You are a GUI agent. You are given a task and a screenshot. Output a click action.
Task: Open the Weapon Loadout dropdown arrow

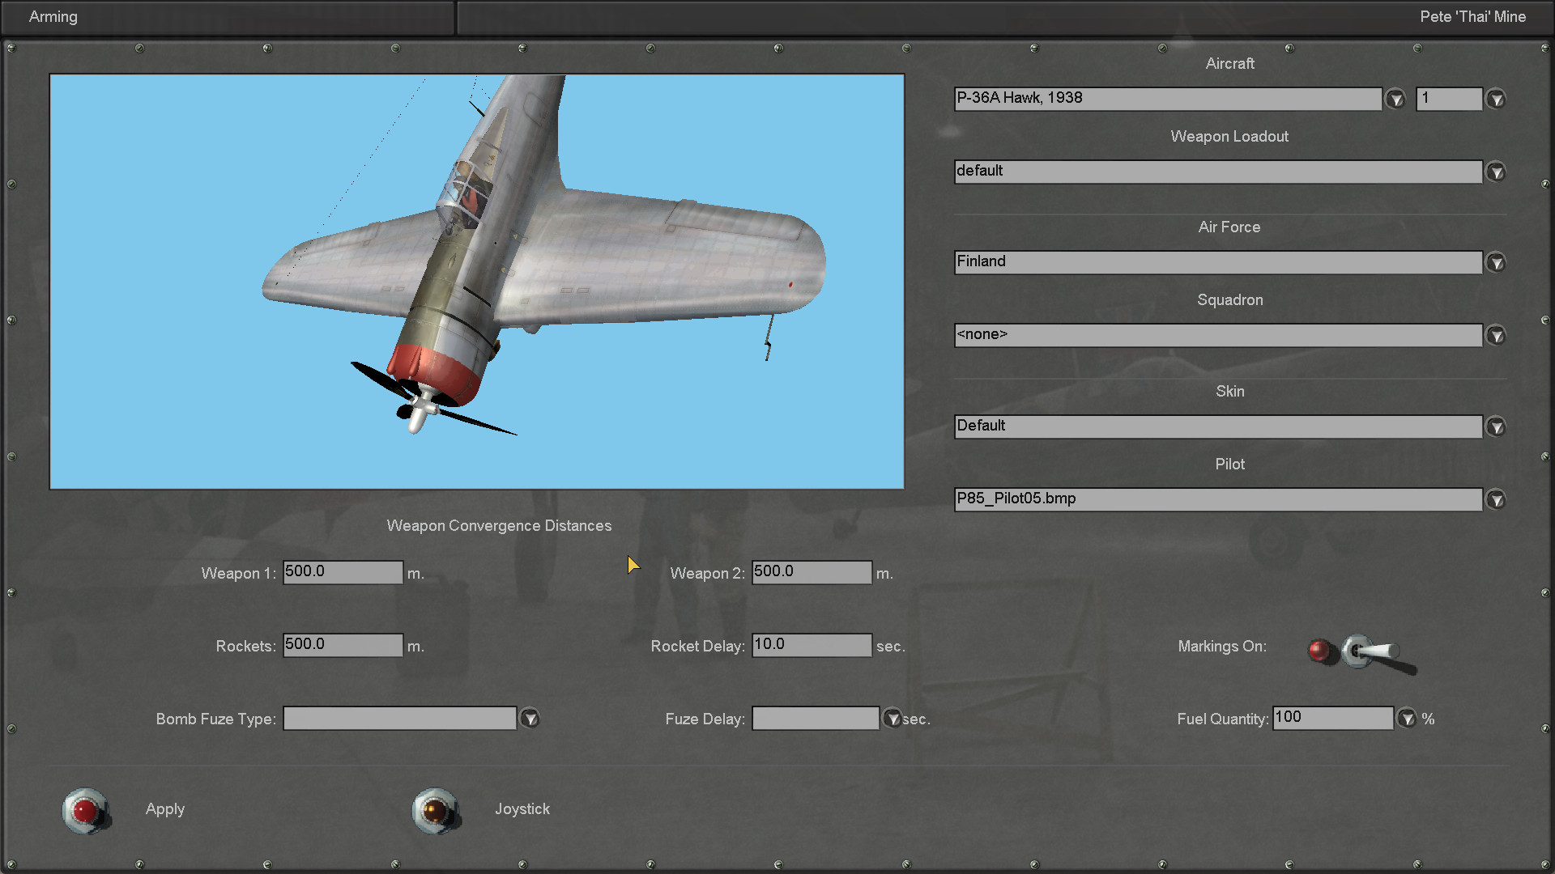[1496, 172]
